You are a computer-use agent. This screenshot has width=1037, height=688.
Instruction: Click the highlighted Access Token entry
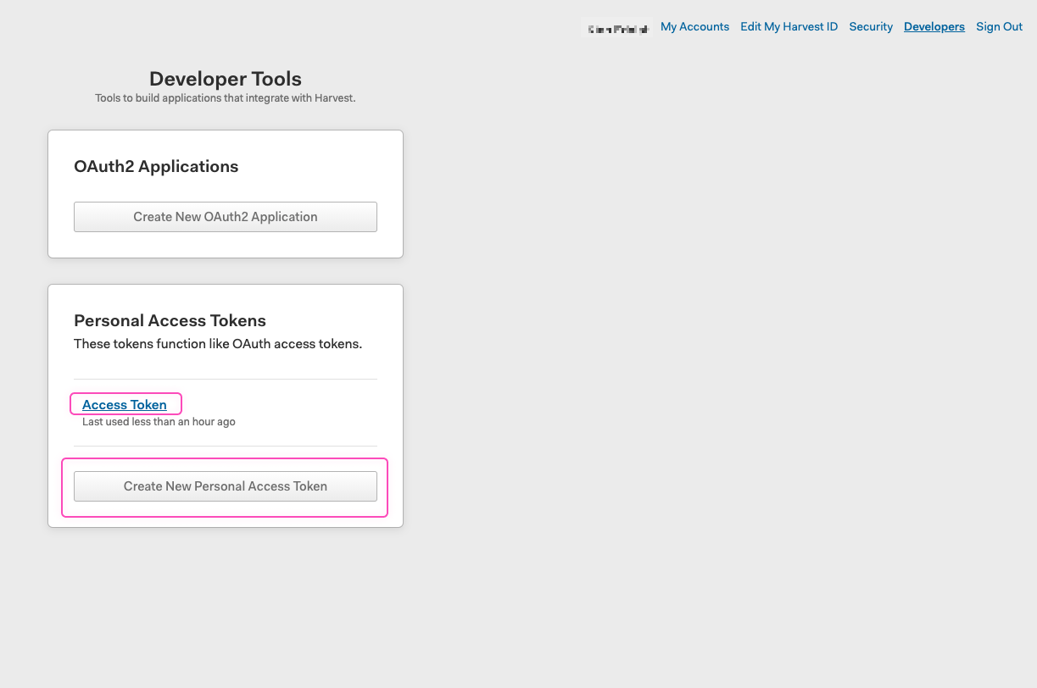tap(124, 404)
